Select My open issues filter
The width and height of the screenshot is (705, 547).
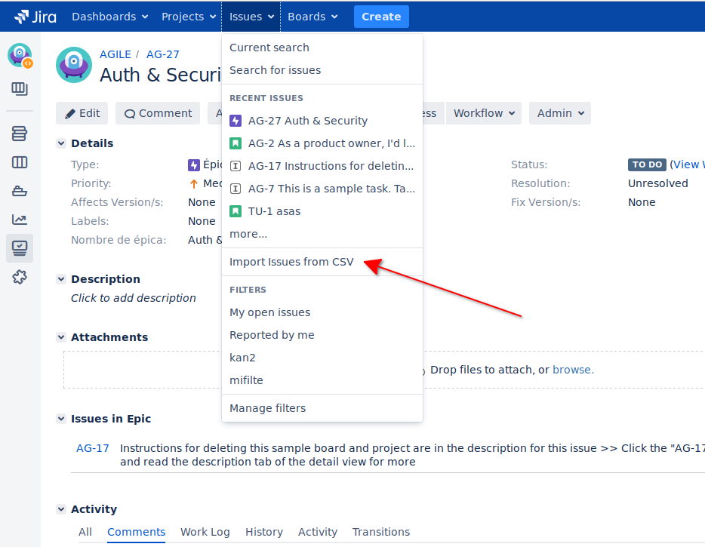(322, 312)
